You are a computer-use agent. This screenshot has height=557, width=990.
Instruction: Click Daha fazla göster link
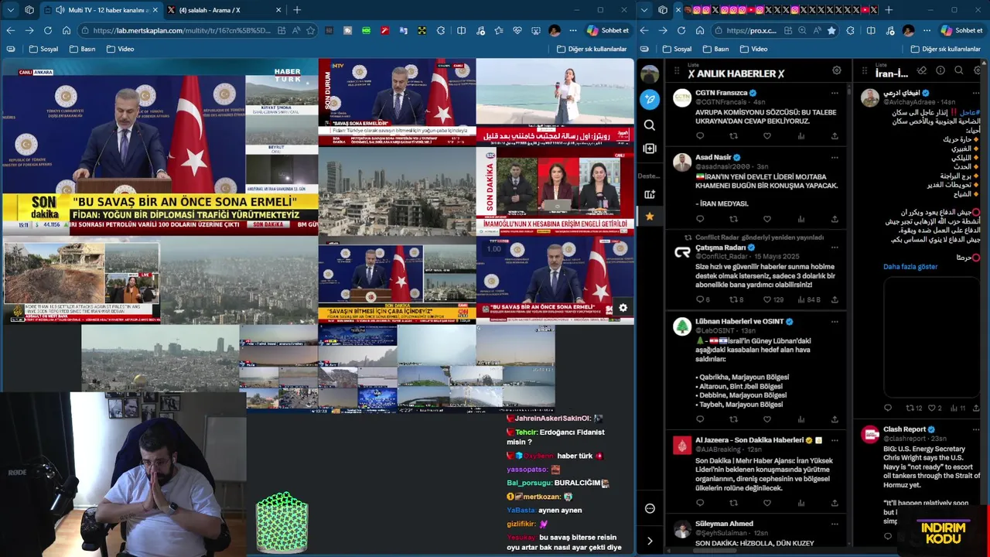(910, 267)
